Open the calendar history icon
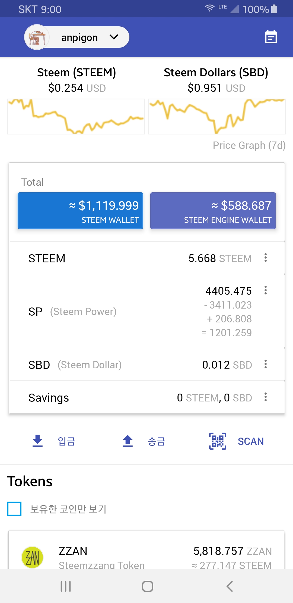The height and width of the screenshot is (603, 293). coord(271,37)
